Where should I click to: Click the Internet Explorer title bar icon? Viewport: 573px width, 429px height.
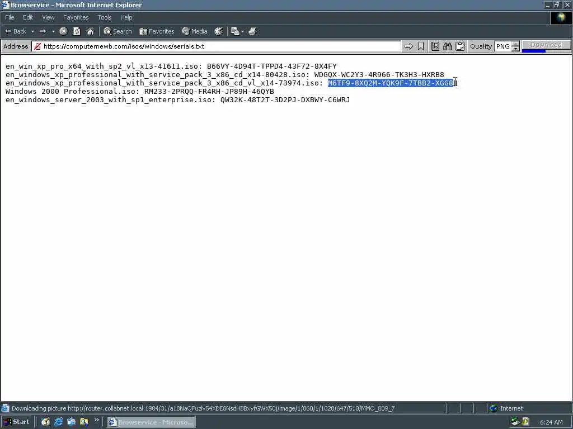(x=5, y=5)
